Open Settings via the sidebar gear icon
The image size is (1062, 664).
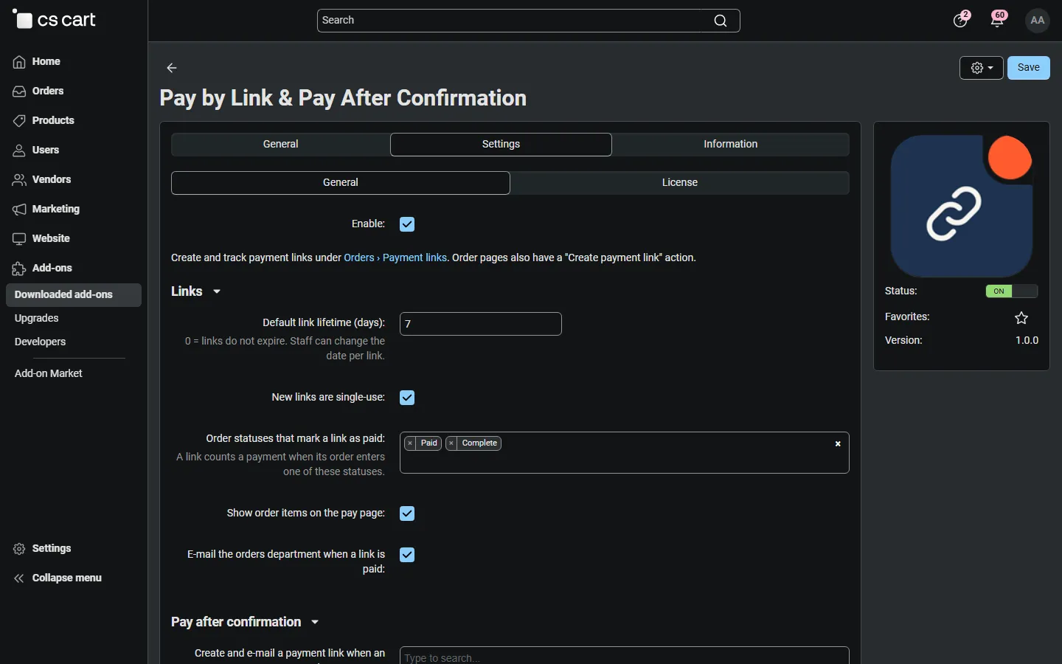coord(19,549)
